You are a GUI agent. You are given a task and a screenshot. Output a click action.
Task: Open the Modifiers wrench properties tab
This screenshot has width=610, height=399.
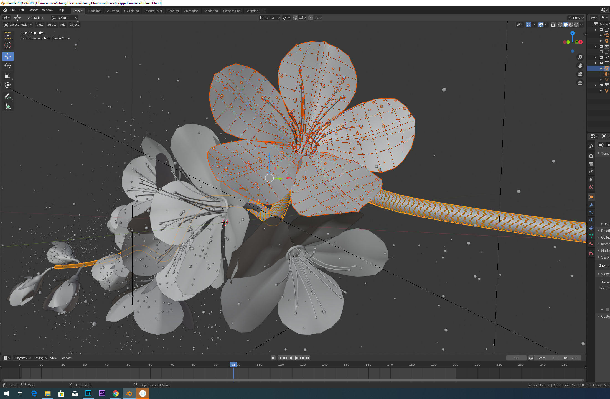[591, 205]
